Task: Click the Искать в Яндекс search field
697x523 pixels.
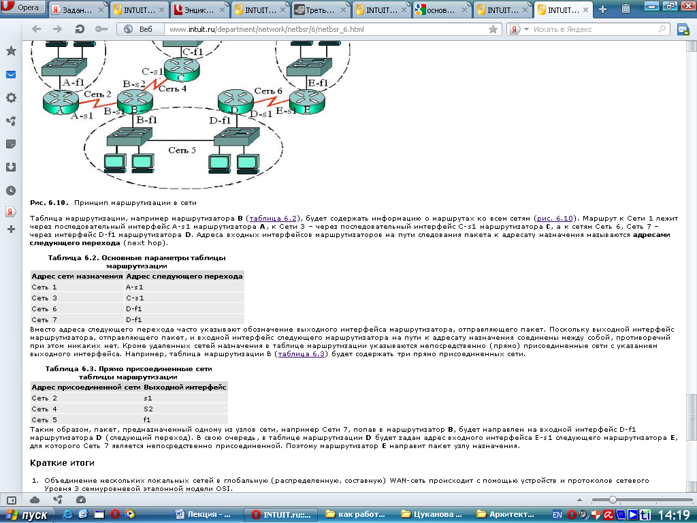Action: click(594, 29)
